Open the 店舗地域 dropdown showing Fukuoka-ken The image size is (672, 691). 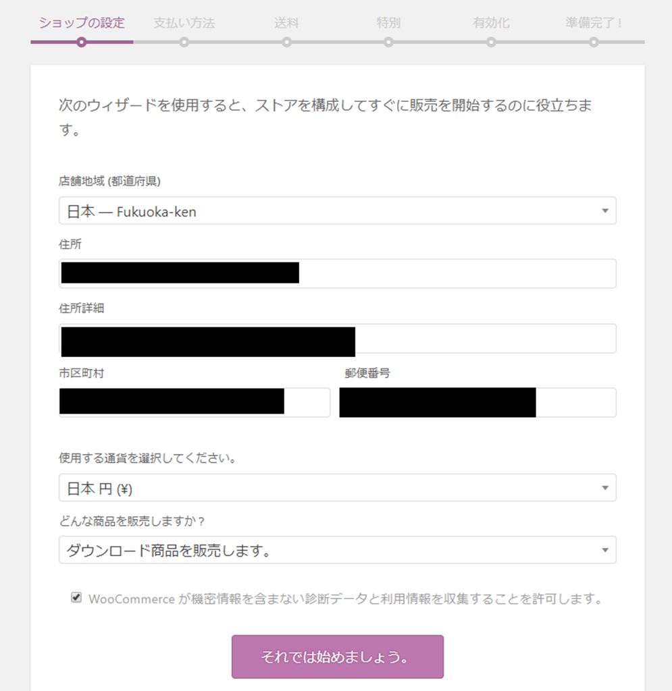[x=337, y=211]
